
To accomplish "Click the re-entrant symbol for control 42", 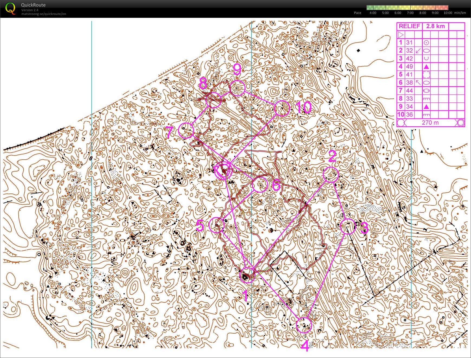I will tap(426, 59).
